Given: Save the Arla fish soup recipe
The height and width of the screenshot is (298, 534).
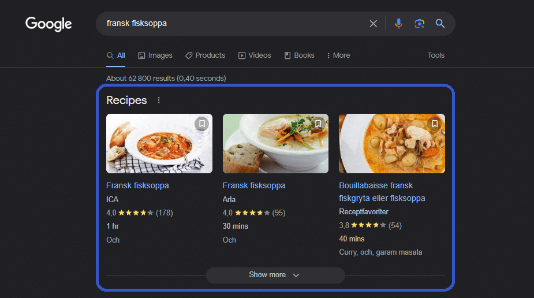Looking at the screenshot, I should pos(318,124).
